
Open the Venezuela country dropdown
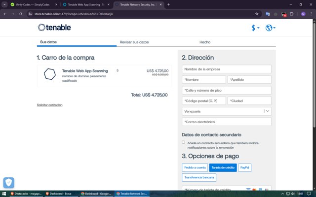pos(227,111)
